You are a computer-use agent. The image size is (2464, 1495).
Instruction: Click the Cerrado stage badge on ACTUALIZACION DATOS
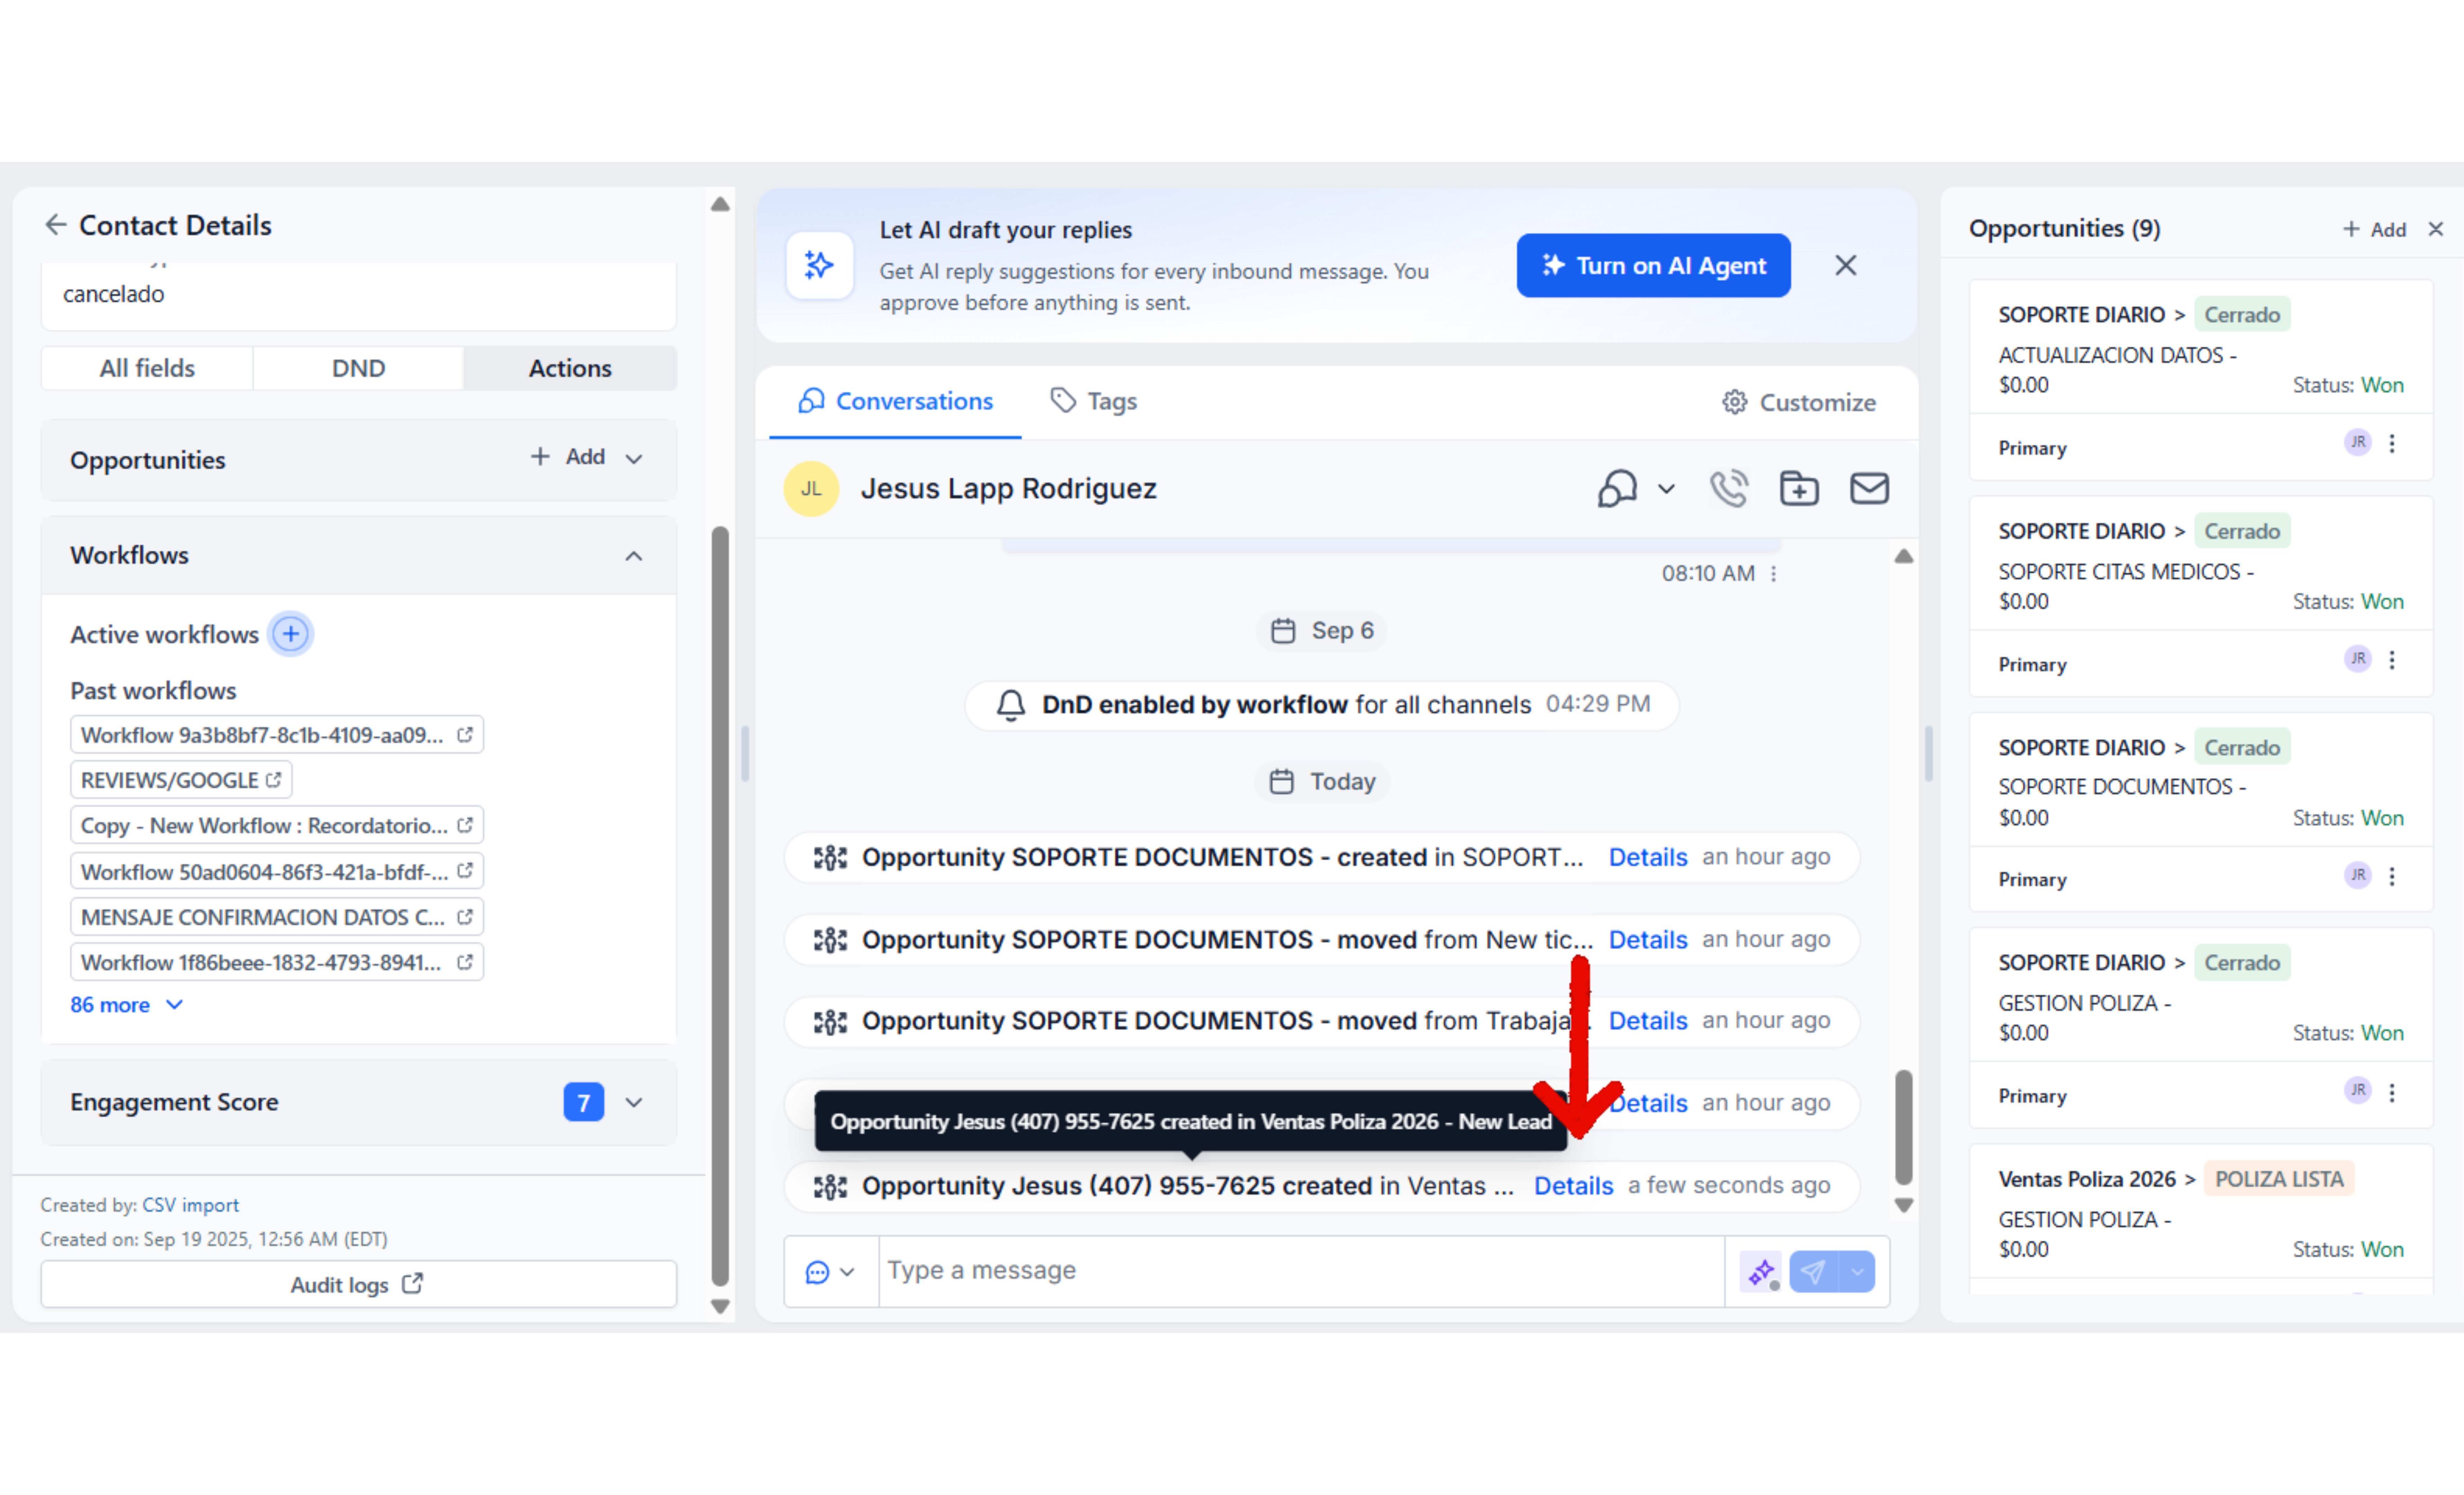tap(2242, 315)
